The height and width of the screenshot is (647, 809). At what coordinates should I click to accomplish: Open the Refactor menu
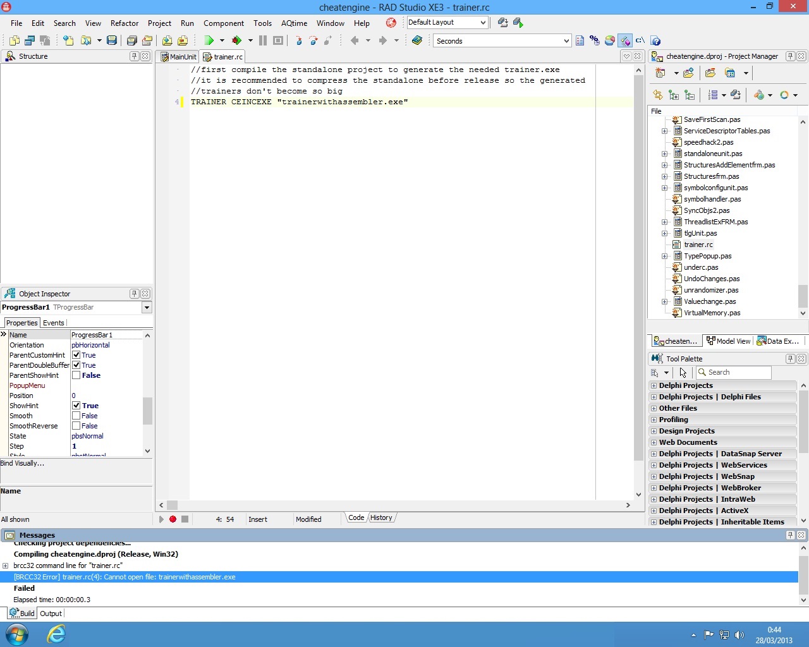124,23
